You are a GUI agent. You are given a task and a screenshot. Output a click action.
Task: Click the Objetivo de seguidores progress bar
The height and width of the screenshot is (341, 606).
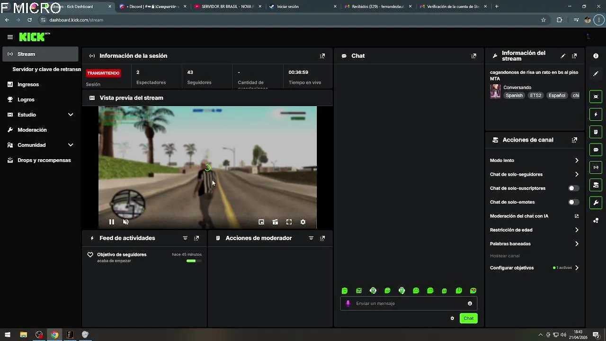click(194, 261)
